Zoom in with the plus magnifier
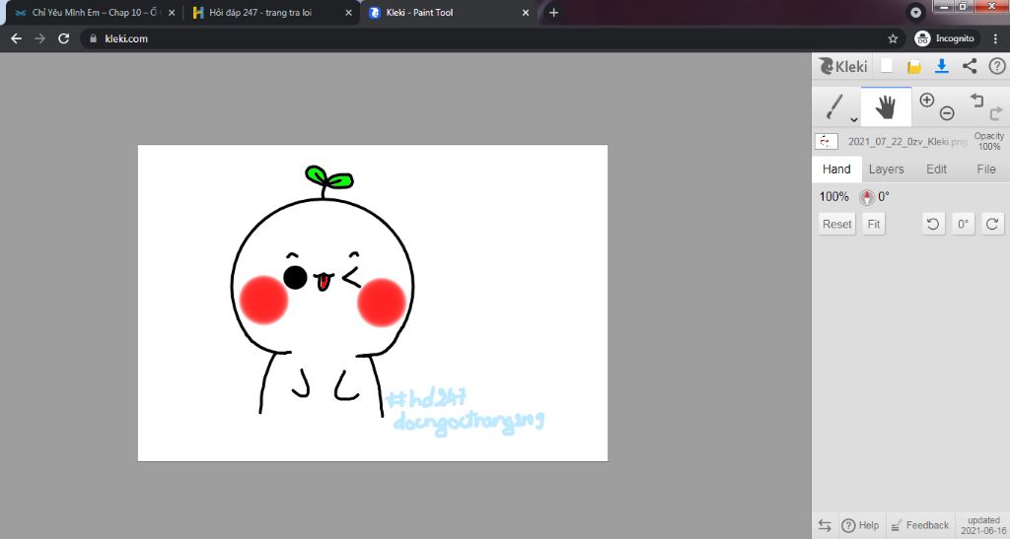This screenshot has height=539, width=1010. (x=926, y=100)
